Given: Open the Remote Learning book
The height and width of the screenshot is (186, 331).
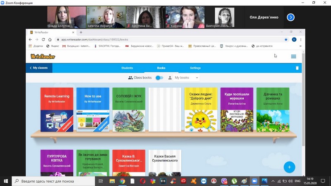Looking at the screenshot, I should click(x=57, y=110).
